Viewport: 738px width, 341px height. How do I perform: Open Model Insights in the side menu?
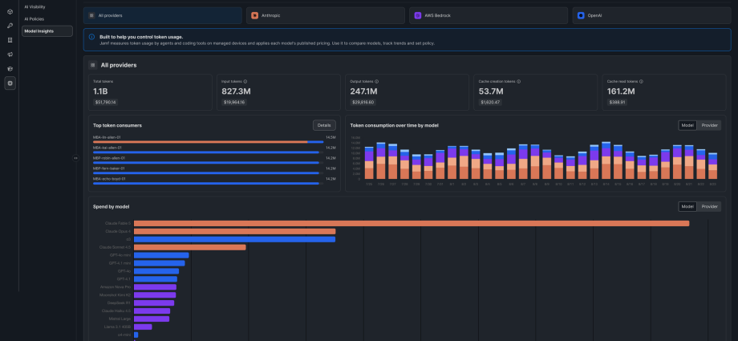pos(47,31)
